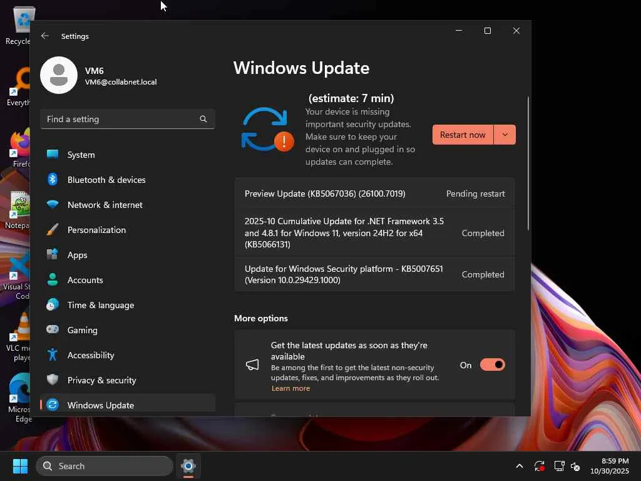The height and width of the screenshot is (481, 641).
Task: Click the Windows Update sync icon in sidebar
Action: point(53,405)
